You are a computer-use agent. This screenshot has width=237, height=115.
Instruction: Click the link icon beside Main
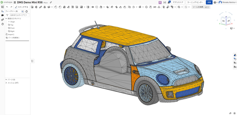(51, 2)
